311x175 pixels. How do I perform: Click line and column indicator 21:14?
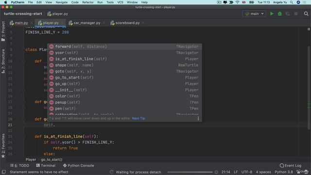[225, 172]
